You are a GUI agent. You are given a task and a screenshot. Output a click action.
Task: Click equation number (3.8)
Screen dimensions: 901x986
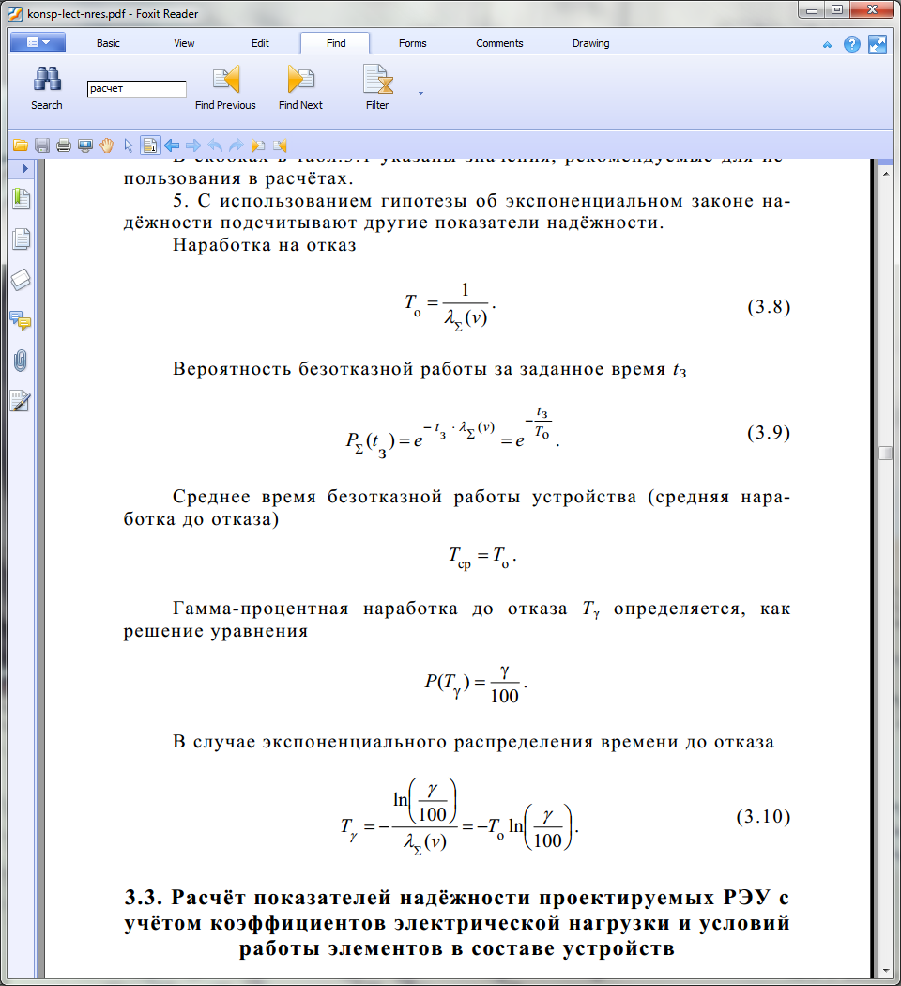tap(769, 307)
